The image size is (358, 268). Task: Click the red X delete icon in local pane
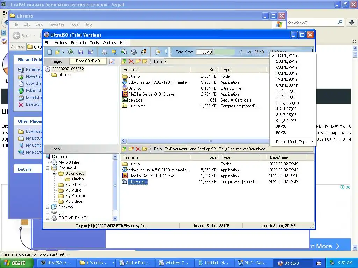[x=138, y=149]
